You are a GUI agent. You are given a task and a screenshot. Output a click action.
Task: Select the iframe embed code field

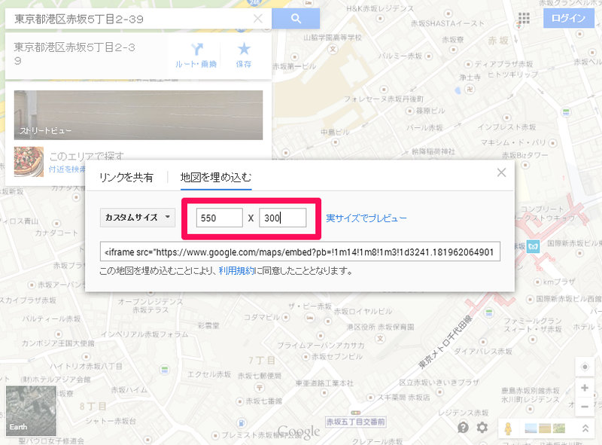point(299,251)
